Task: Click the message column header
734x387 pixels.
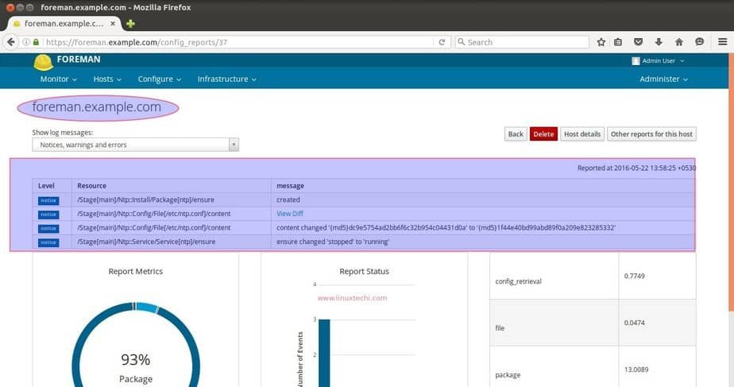Action: click(290, 186)
